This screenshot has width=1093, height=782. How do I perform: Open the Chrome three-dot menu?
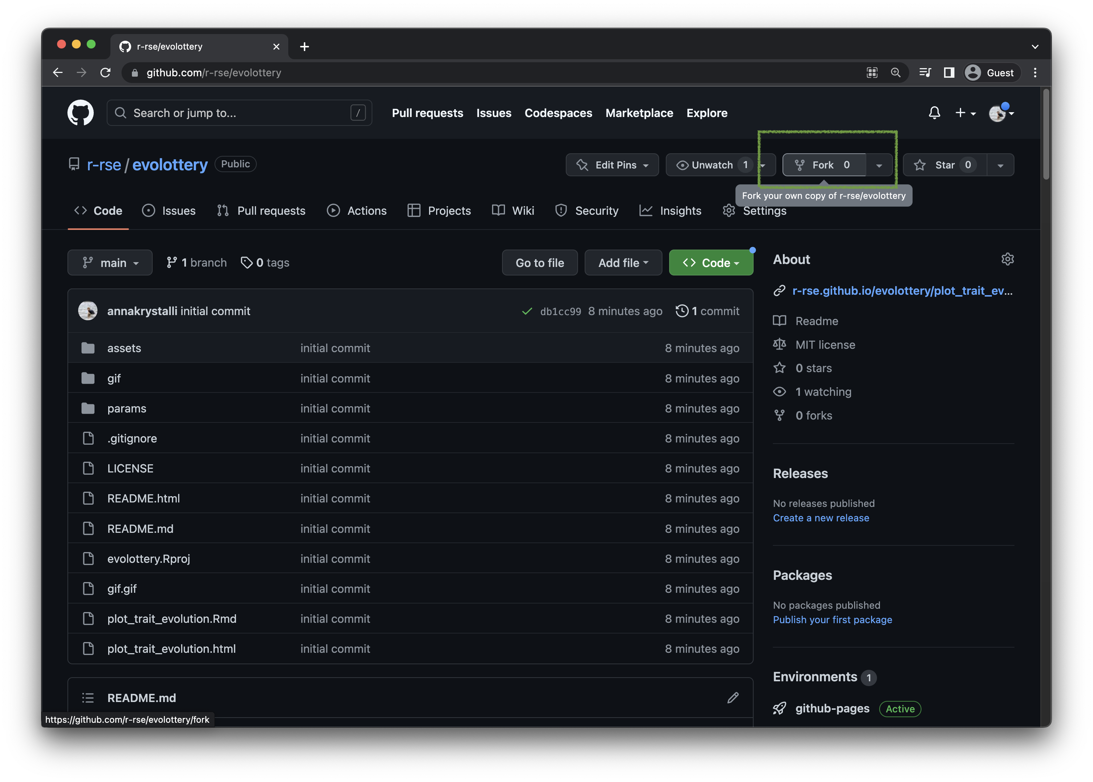(1035, 73)
